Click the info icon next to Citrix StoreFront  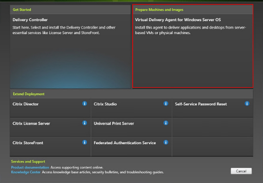(x=85, y=142)
